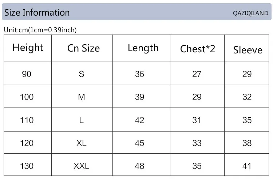This screenshot has width=273, height=186.
Task: Select the L size cell
Action: (82, 120)
